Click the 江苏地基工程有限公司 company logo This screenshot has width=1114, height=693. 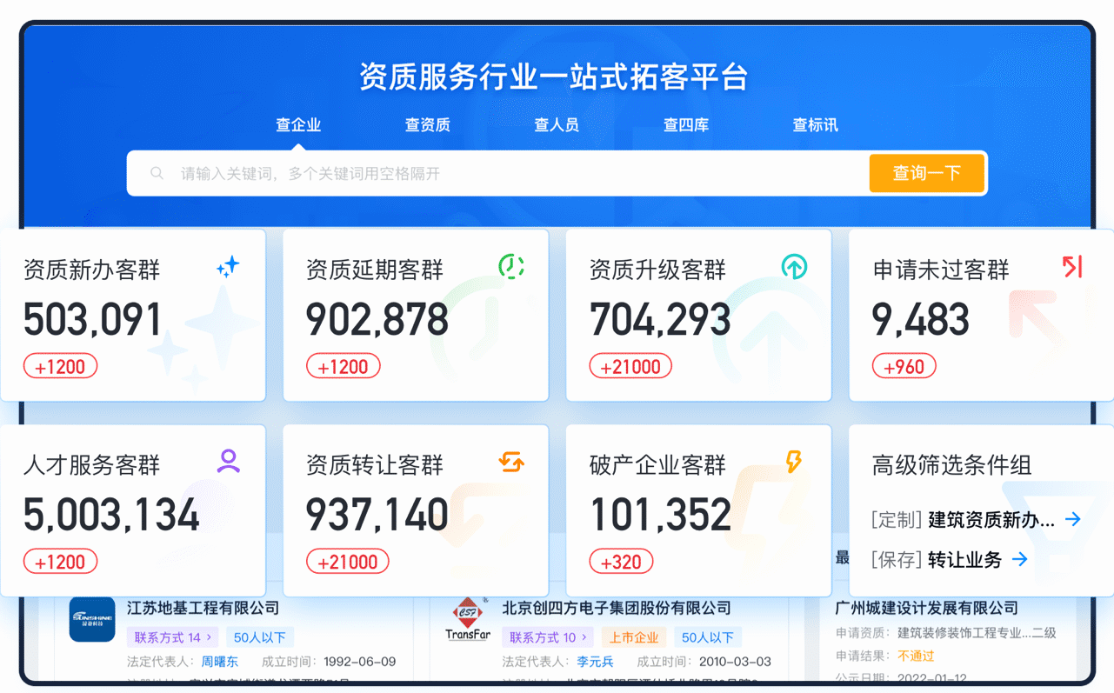click(x=92, y=620)
